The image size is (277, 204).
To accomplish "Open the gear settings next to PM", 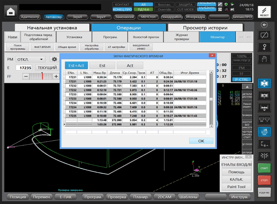I will (x=54, y=59).
